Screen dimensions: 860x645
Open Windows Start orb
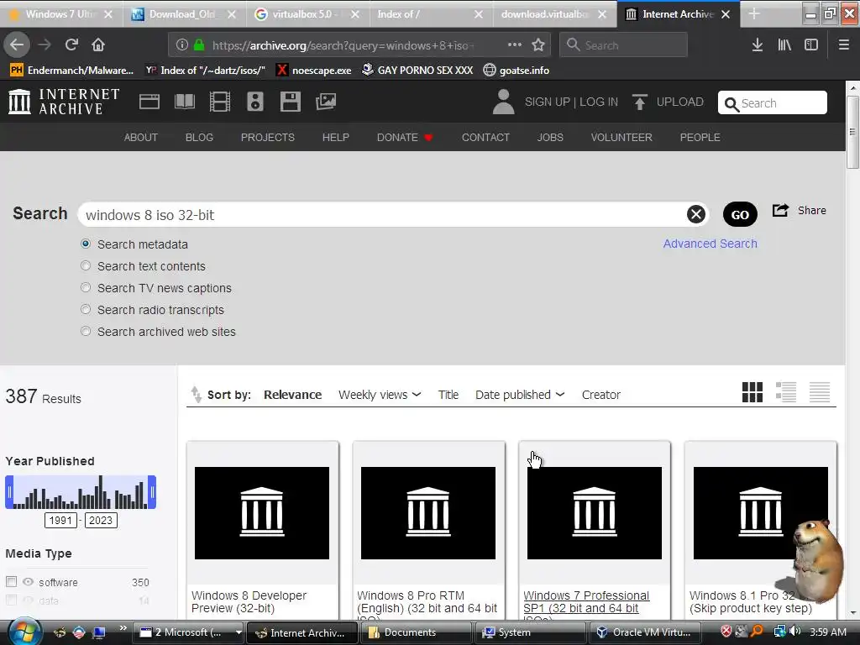pos(23,632)
